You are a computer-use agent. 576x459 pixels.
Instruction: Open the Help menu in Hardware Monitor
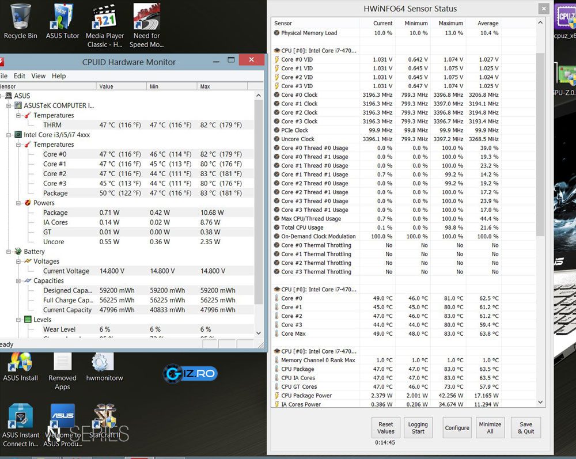(58, 76)
